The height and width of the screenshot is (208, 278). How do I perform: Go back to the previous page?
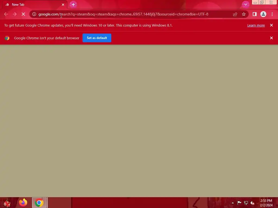(6, 14)
